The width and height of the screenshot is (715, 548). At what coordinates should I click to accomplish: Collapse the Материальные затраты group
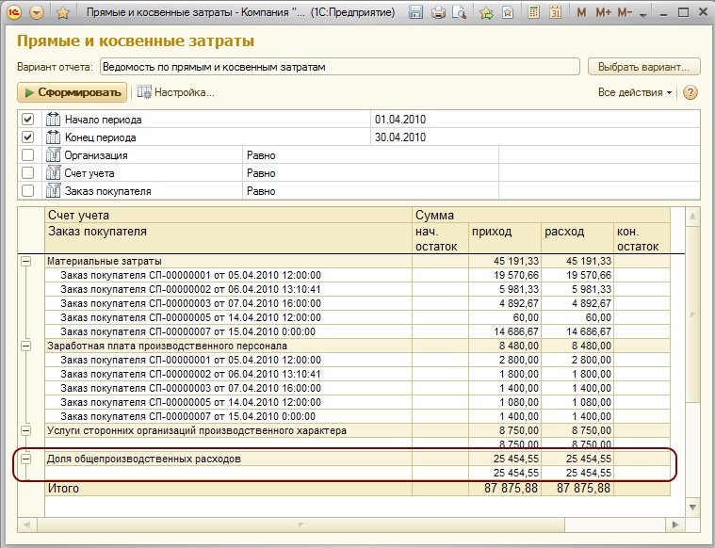coord(26,261)
